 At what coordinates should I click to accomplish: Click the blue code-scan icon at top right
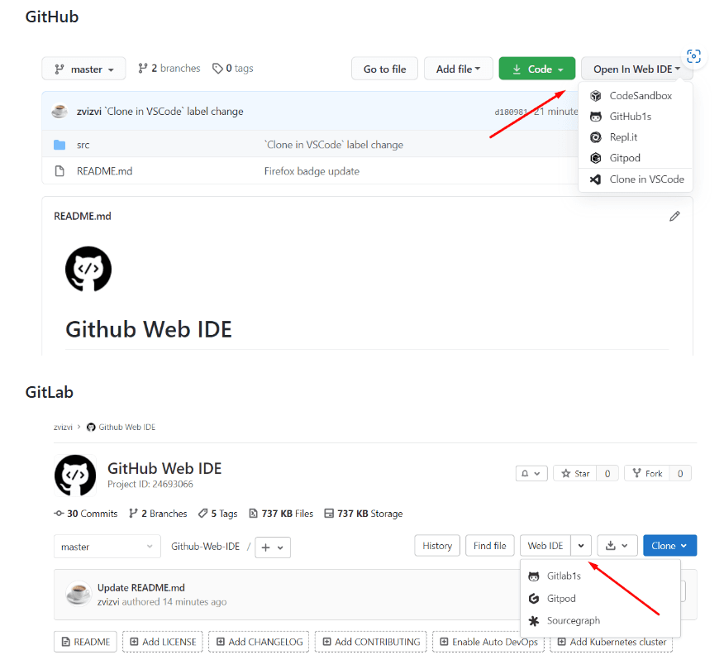693,56
